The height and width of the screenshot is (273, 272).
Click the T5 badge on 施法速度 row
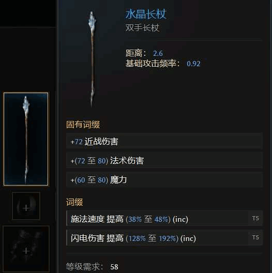click(x=255, y=218)
